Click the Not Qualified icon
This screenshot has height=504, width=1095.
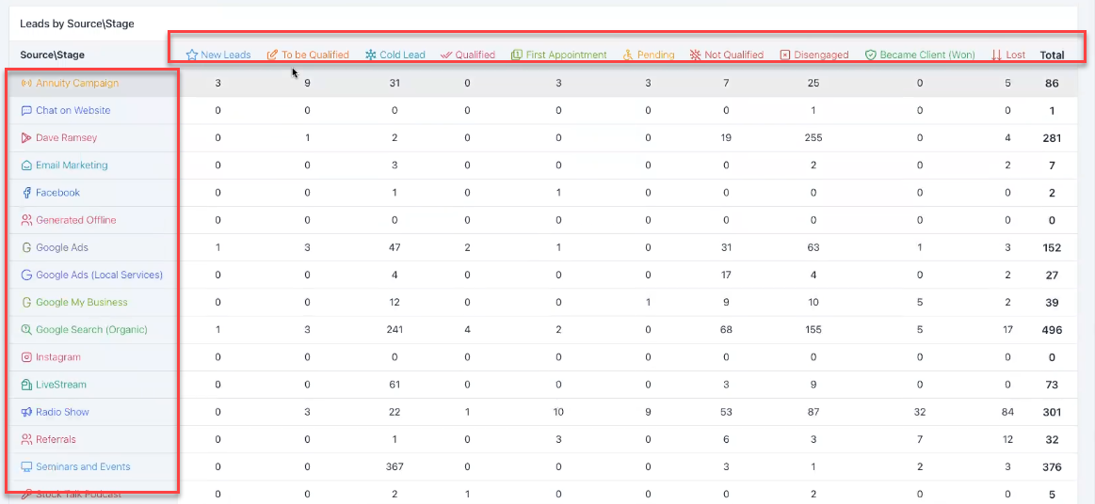pyautogui.click(x=695, y=55)
